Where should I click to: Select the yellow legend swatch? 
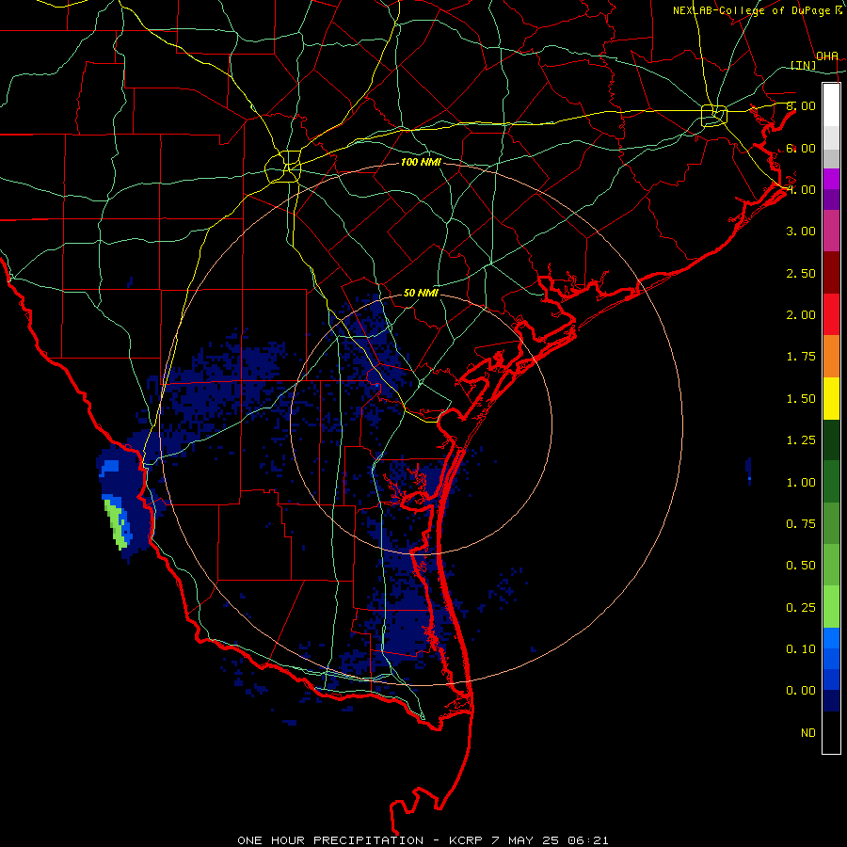tap(831, 398)
